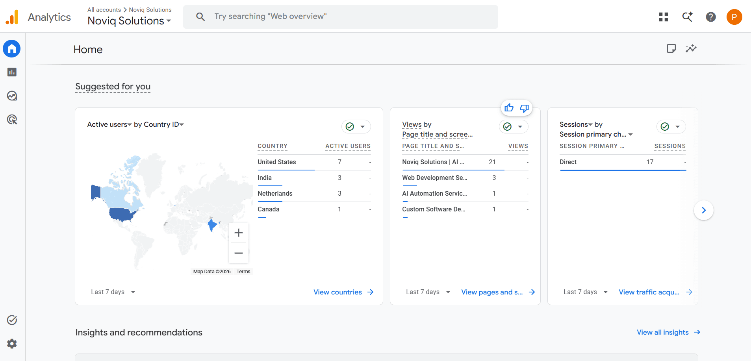This screenshot has height=361, width=751.
Task: Open map Terms link
Action: pos(243,272)
